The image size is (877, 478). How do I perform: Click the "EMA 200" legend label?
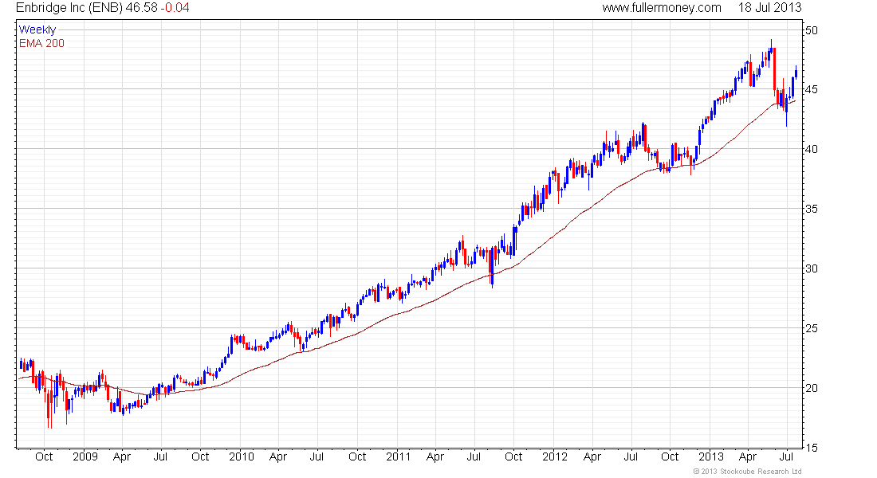(x=42, y=43)
